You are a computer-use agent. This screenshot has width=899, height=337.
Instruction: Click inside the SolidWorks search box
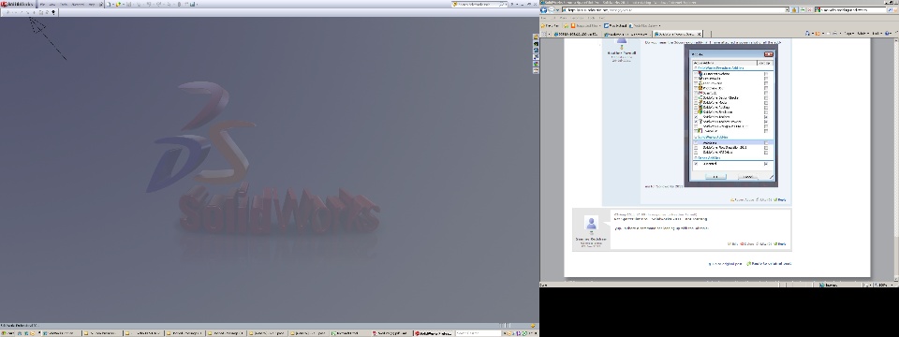(476, 4)
